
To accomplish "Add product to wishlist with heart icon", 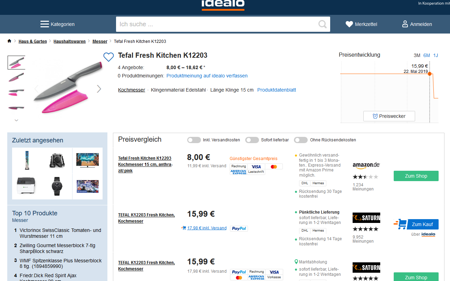I will (108, 57).
